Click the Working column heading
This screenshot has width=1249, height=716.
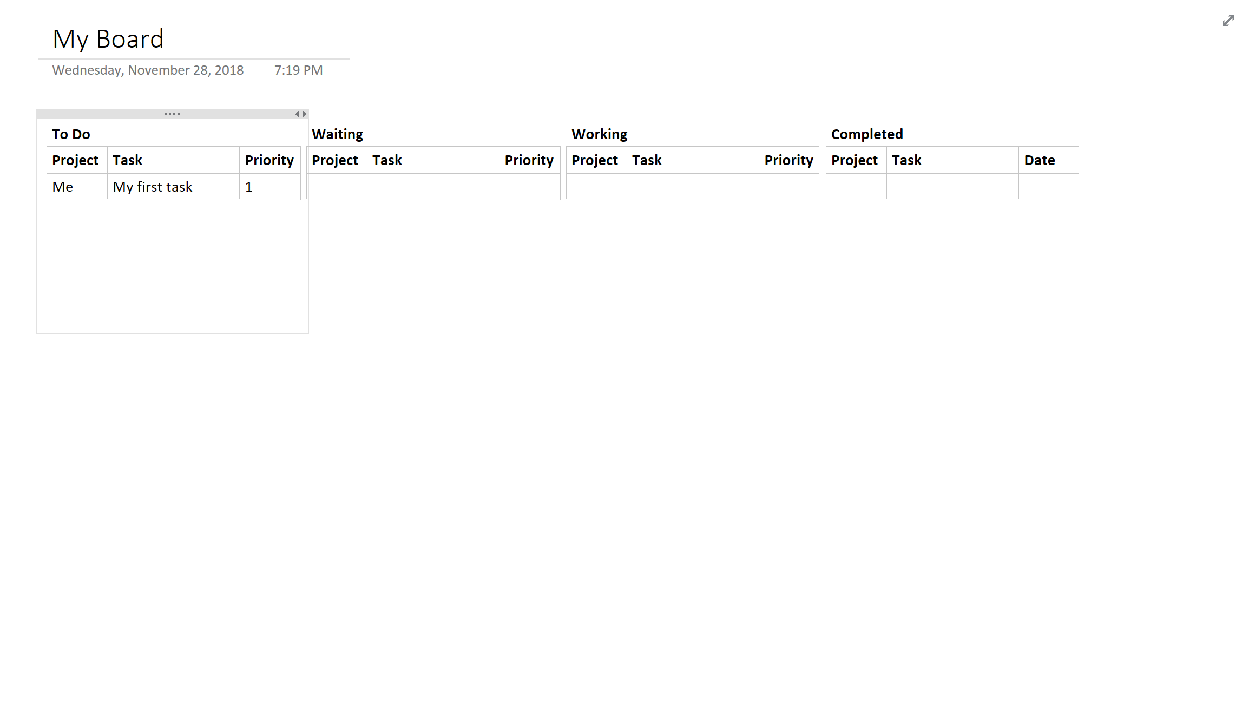click(x=599, y=134)
